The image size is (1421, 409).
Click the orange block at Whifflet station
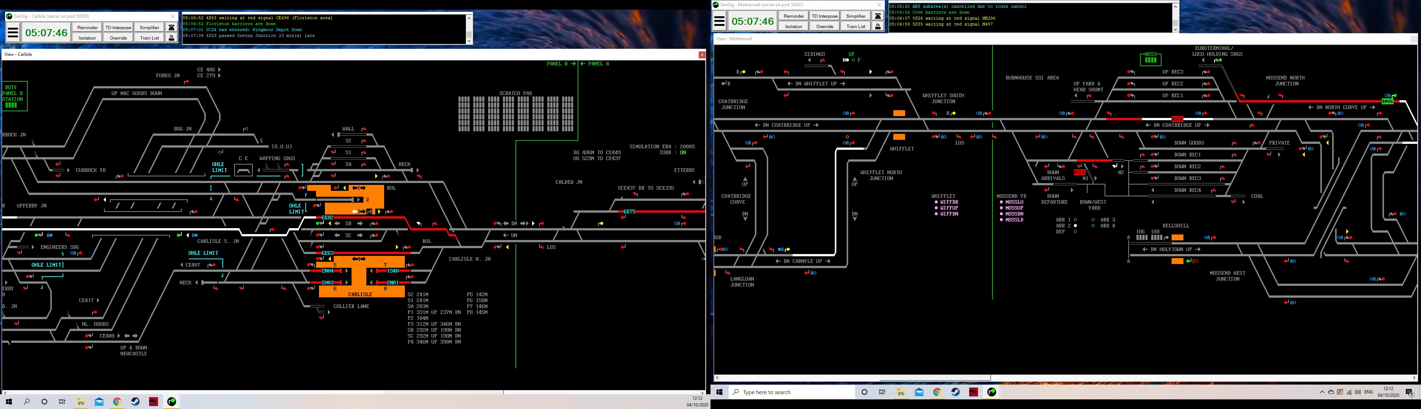pos(899,137)
